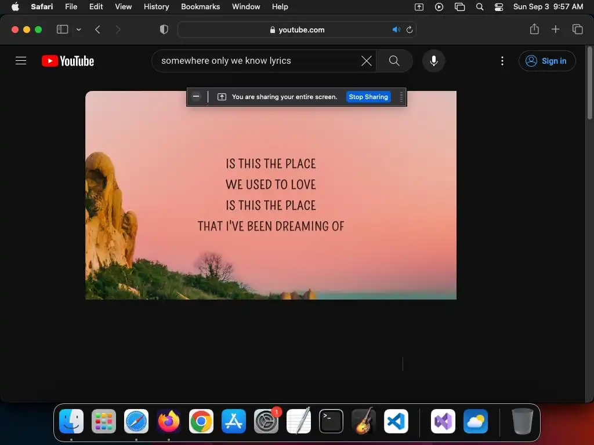Screen dimensions: 594x445
Task: Open Spotlight search in menu bar
Action: pyautogui.click(x=480, y=7)
